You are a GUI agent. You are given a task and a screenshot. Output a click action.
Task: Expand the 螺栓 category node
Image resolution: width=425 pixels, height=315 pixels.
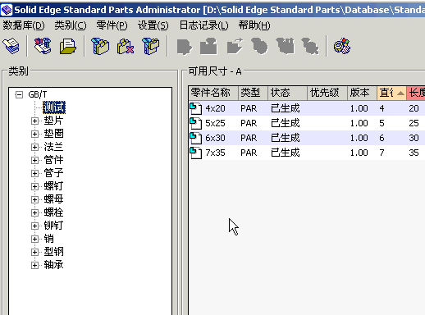tap(34, 212)
